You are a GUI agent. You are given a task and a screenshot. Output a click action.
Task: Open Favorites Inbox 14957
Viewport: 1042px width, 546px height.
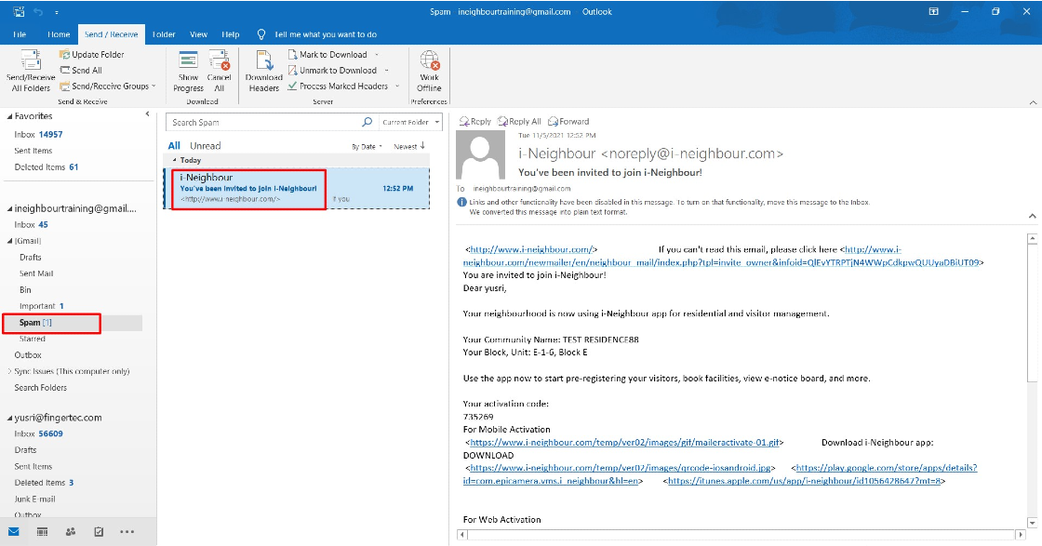38,134
